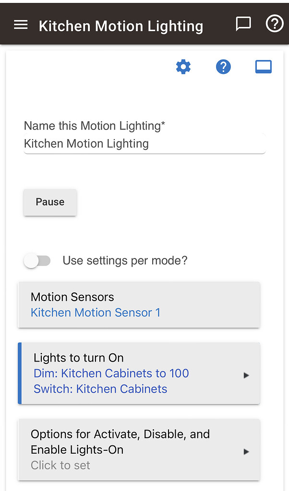Toggle the Use settings per mode switch
The image size is (289, 491).
(37, 260)
